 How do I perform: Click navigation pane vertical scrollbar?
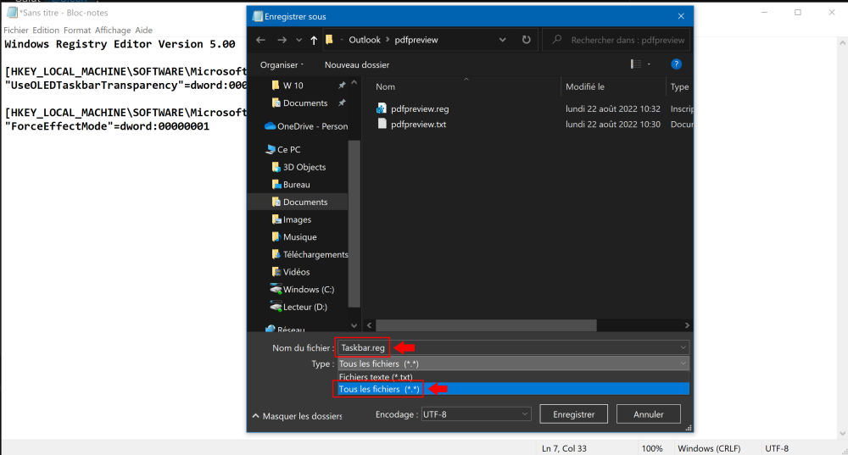click(354, 223)
